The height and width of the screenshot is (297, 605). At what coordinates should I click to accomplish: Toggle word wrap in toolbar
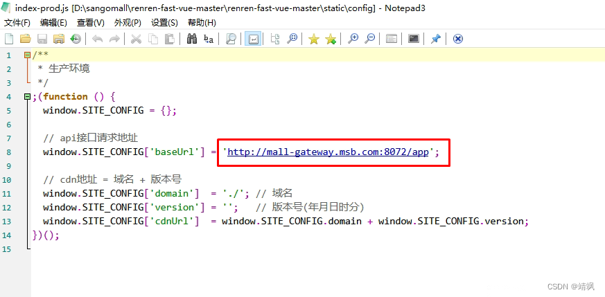(253, 39)
